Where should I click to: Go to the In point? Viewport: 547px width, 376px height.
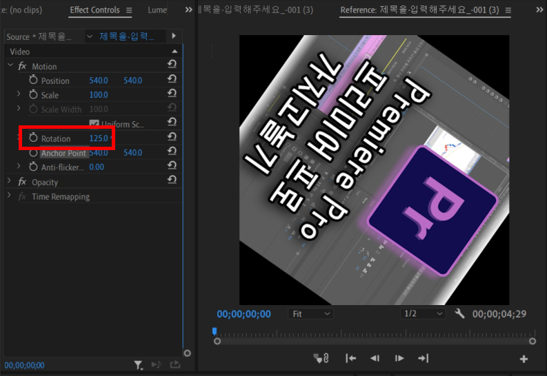(x=350, y=358)
